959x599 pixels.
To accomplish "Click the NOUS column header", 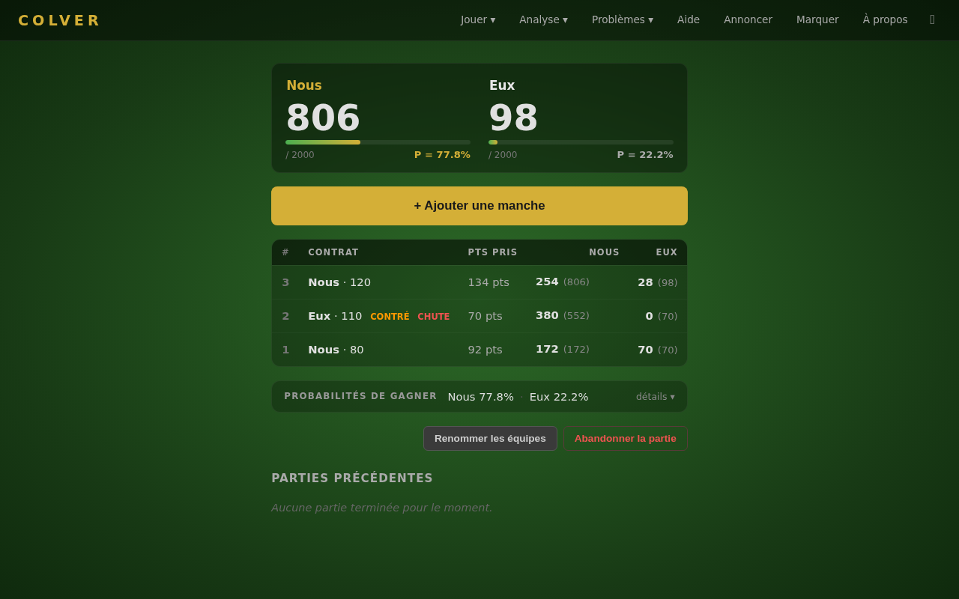I will 605,252.
